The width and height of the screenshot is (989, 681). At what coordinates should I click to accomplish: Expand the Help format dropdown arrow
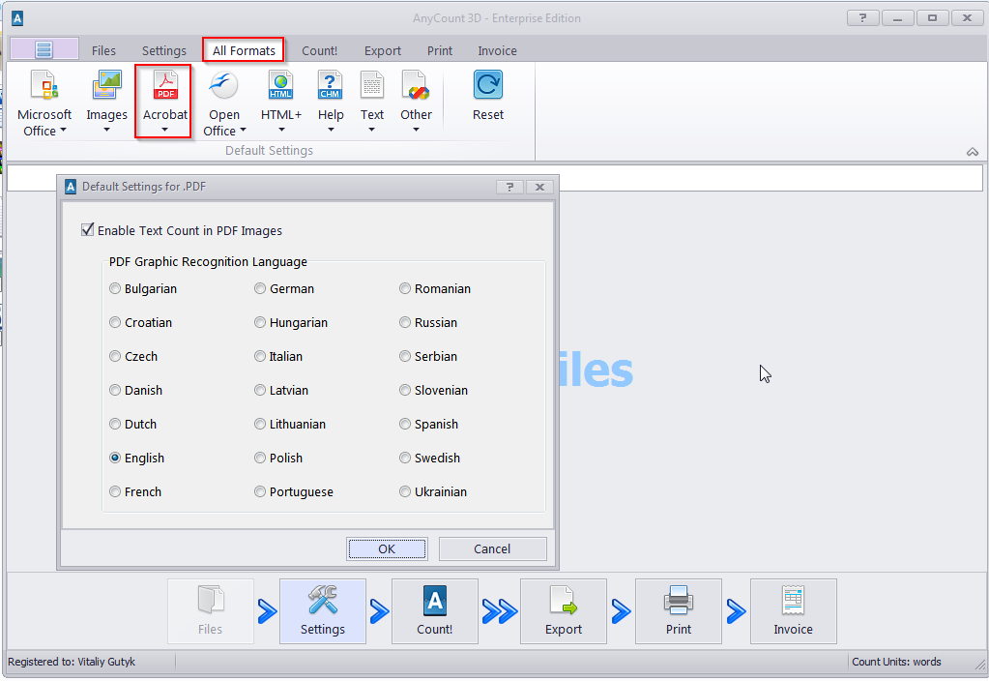pyautogui.click(x=331, y=130)
